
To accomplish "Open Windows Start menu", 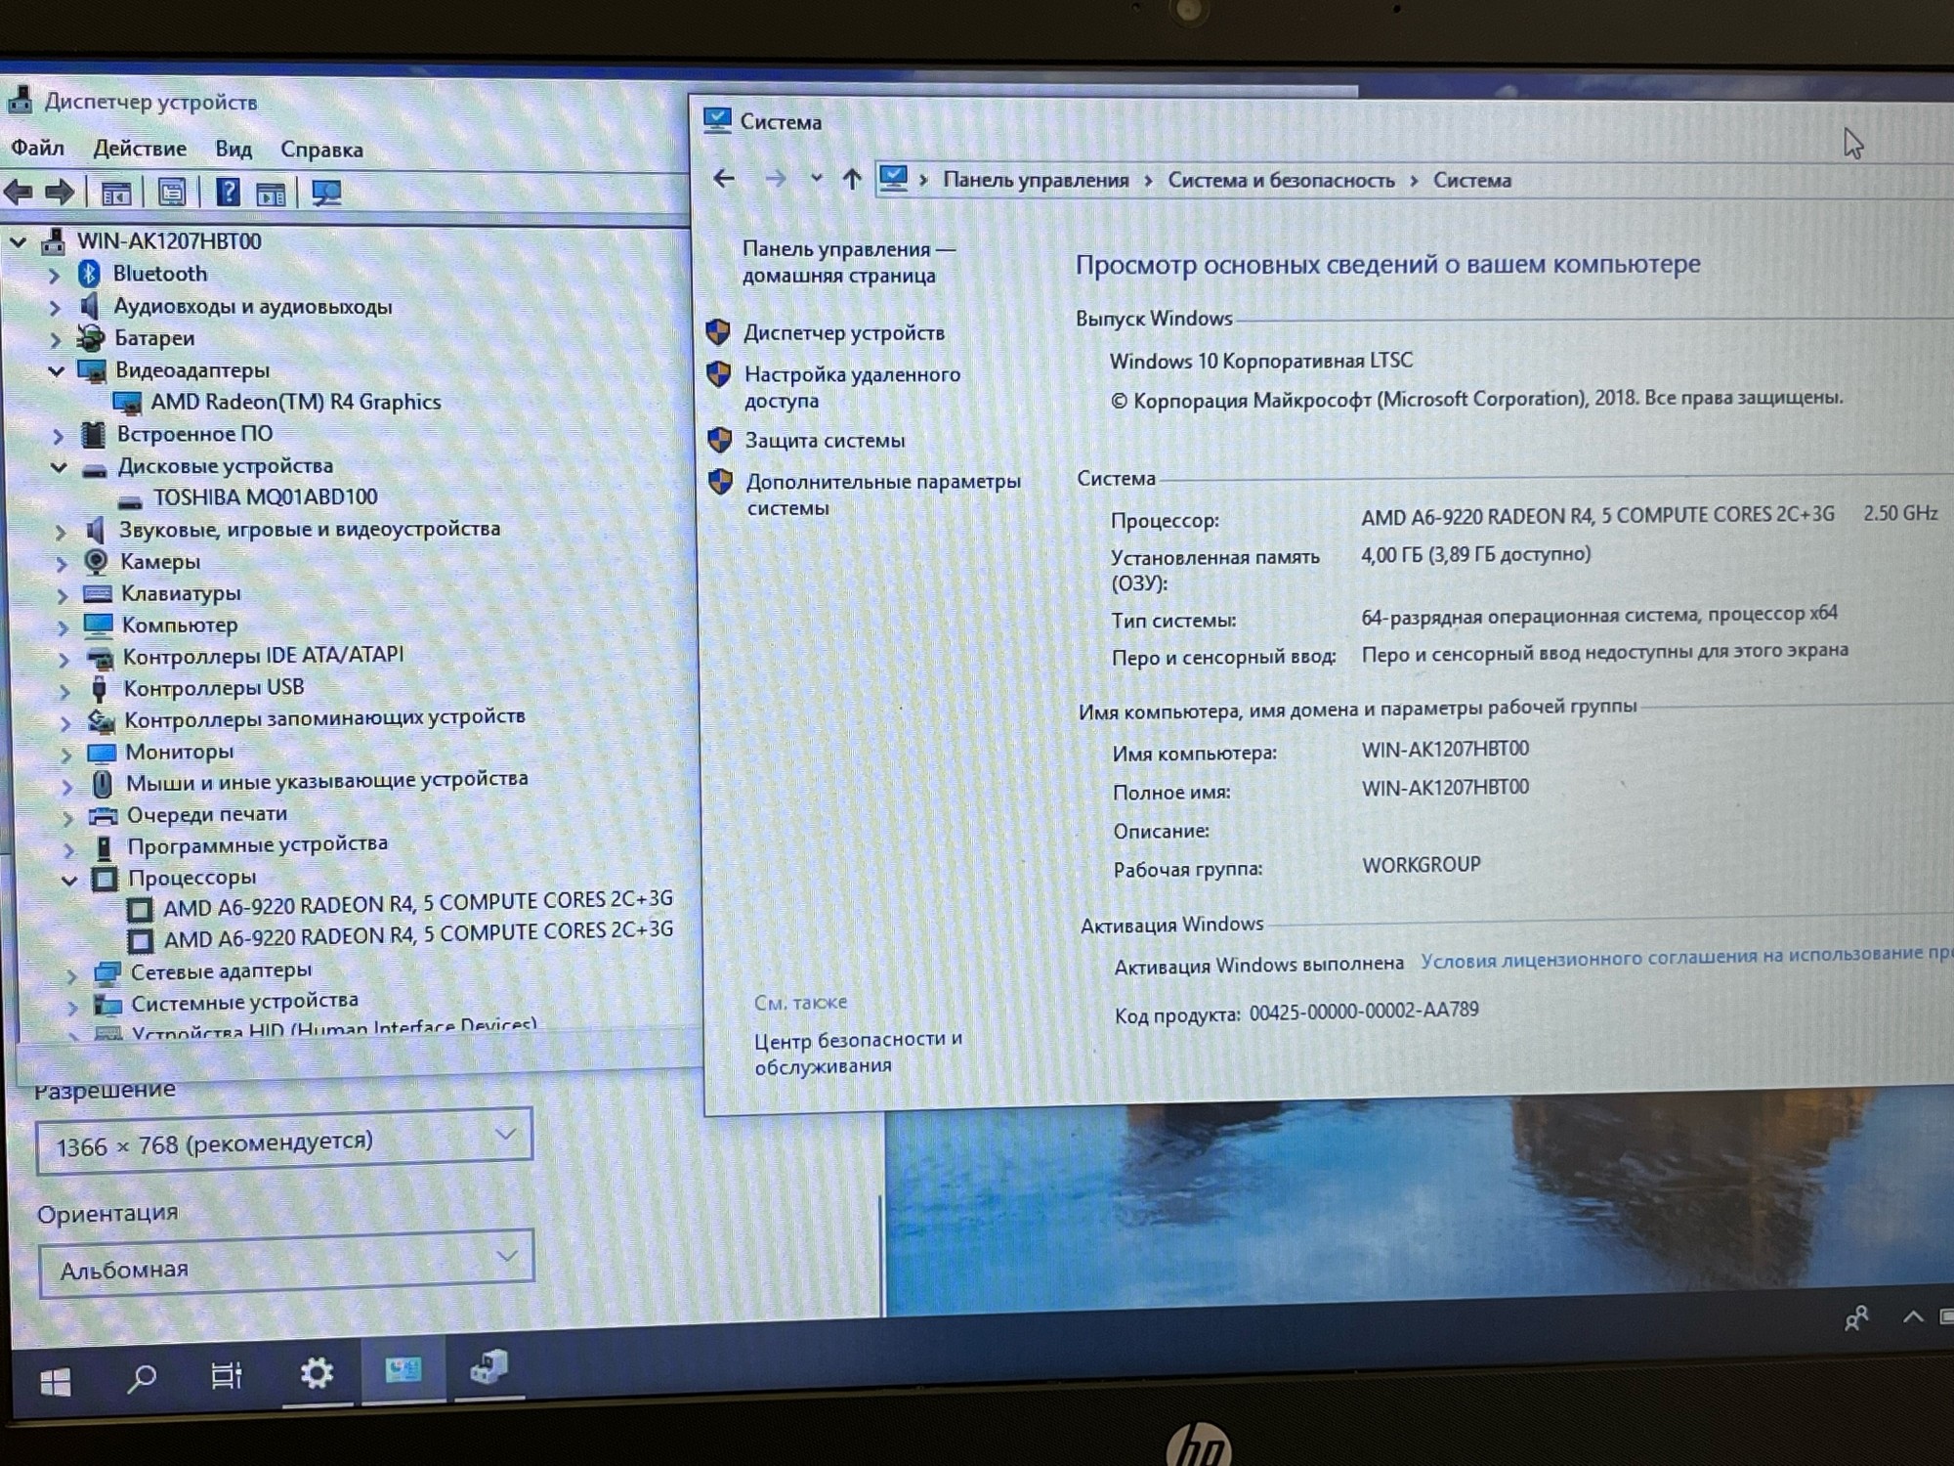I will 56,1381.
